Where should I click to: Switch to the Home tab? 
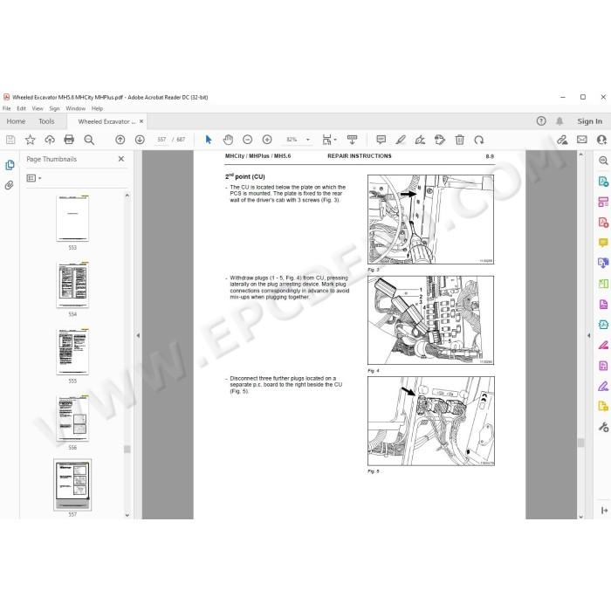(16, 121)
